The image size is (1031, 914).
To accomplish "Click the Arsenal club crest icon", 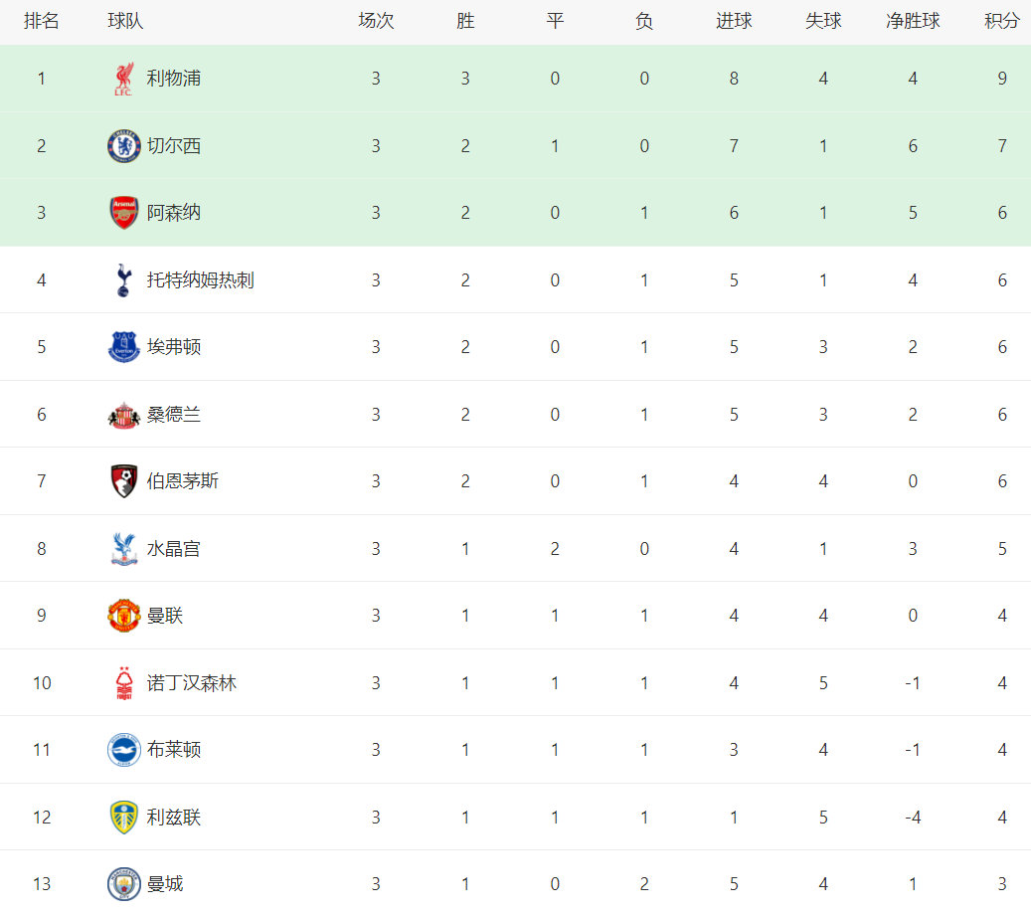I will coord(123,213).
